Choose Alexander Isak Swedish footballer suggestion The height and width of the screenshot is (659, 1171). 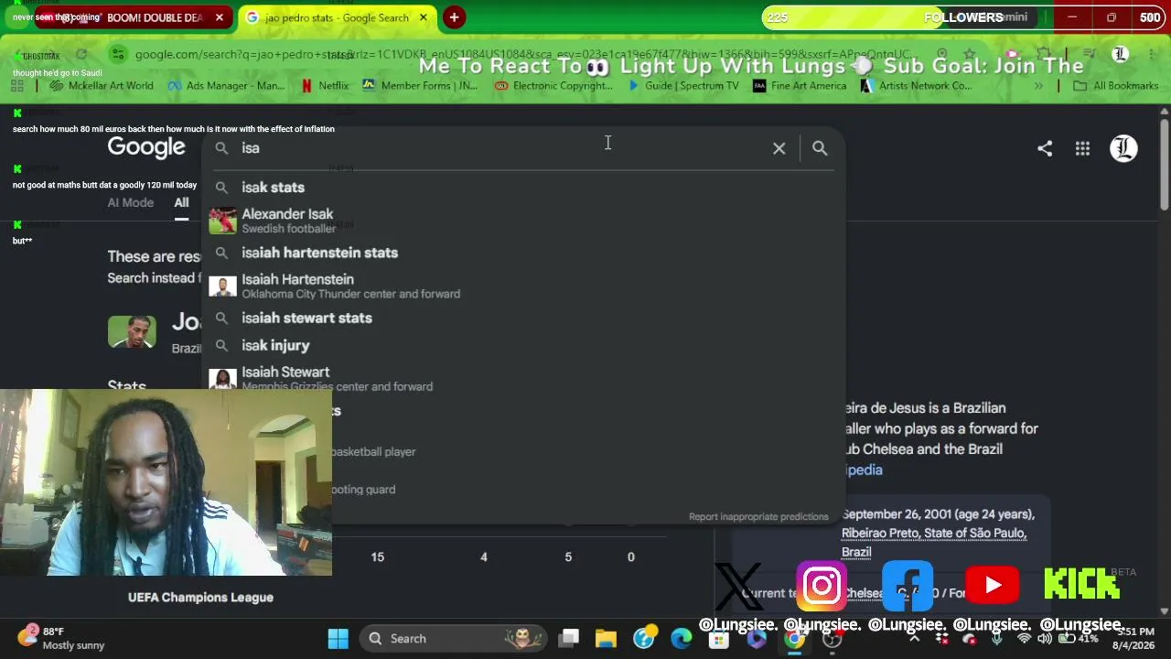[x=521, y=221]
